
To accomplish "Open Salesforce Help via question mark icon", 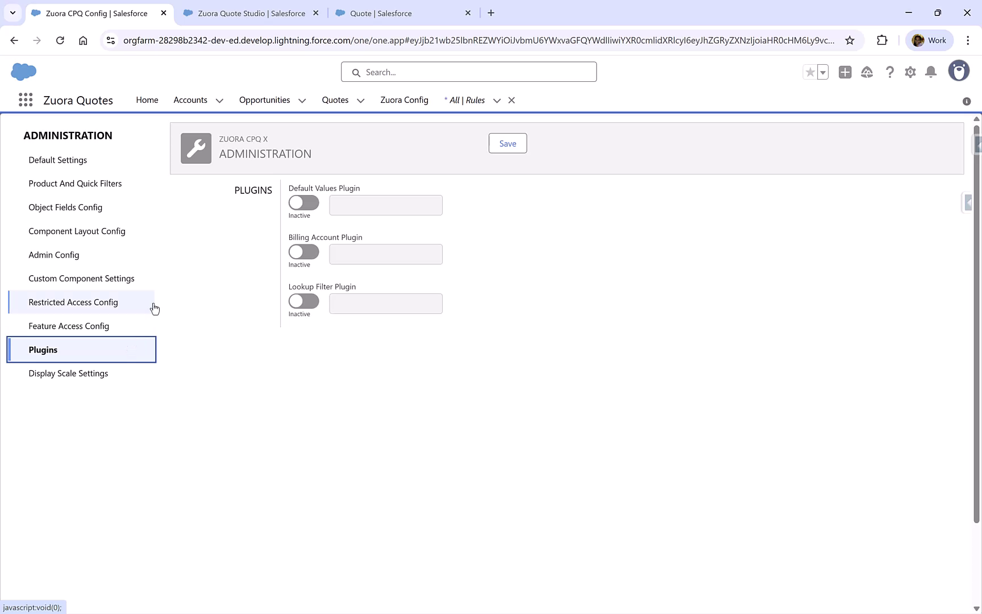I will (890, 72).
